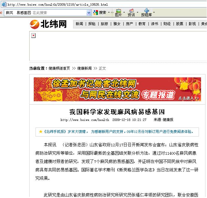Click the article title 我国科学家发现麻风病易感基因
Screen dimensions: 207x198
pyautogui.click(x=117, y=112)
